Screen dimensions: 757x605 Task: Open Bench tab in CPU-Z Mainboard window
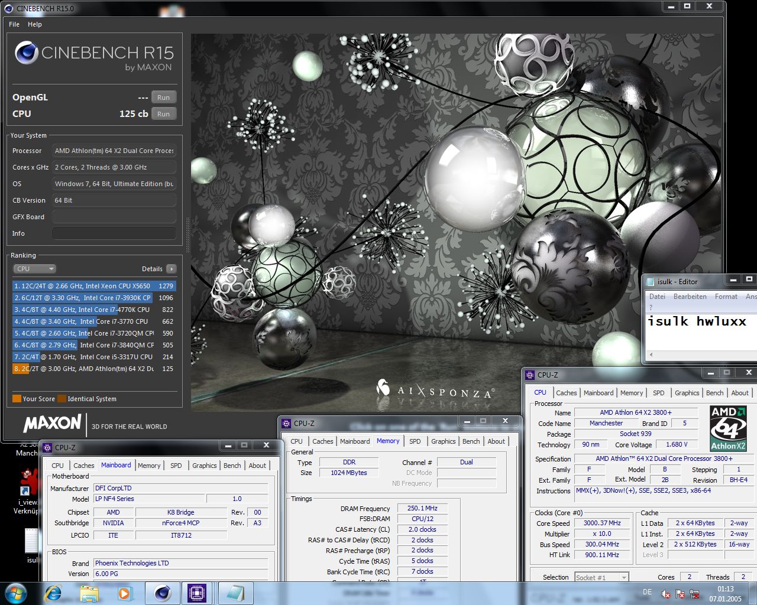click(232, 466)
